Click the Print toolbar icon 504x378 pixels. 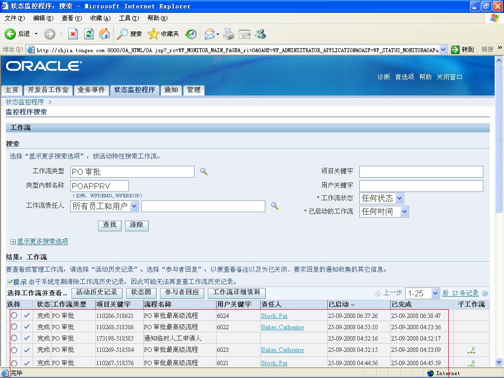tap(229, 34)
